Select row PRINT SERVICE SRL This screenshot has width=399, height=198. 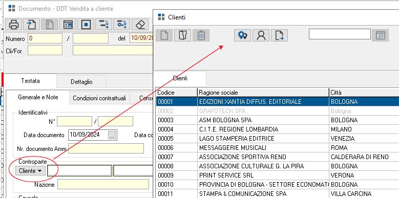[x=278, y=175]
